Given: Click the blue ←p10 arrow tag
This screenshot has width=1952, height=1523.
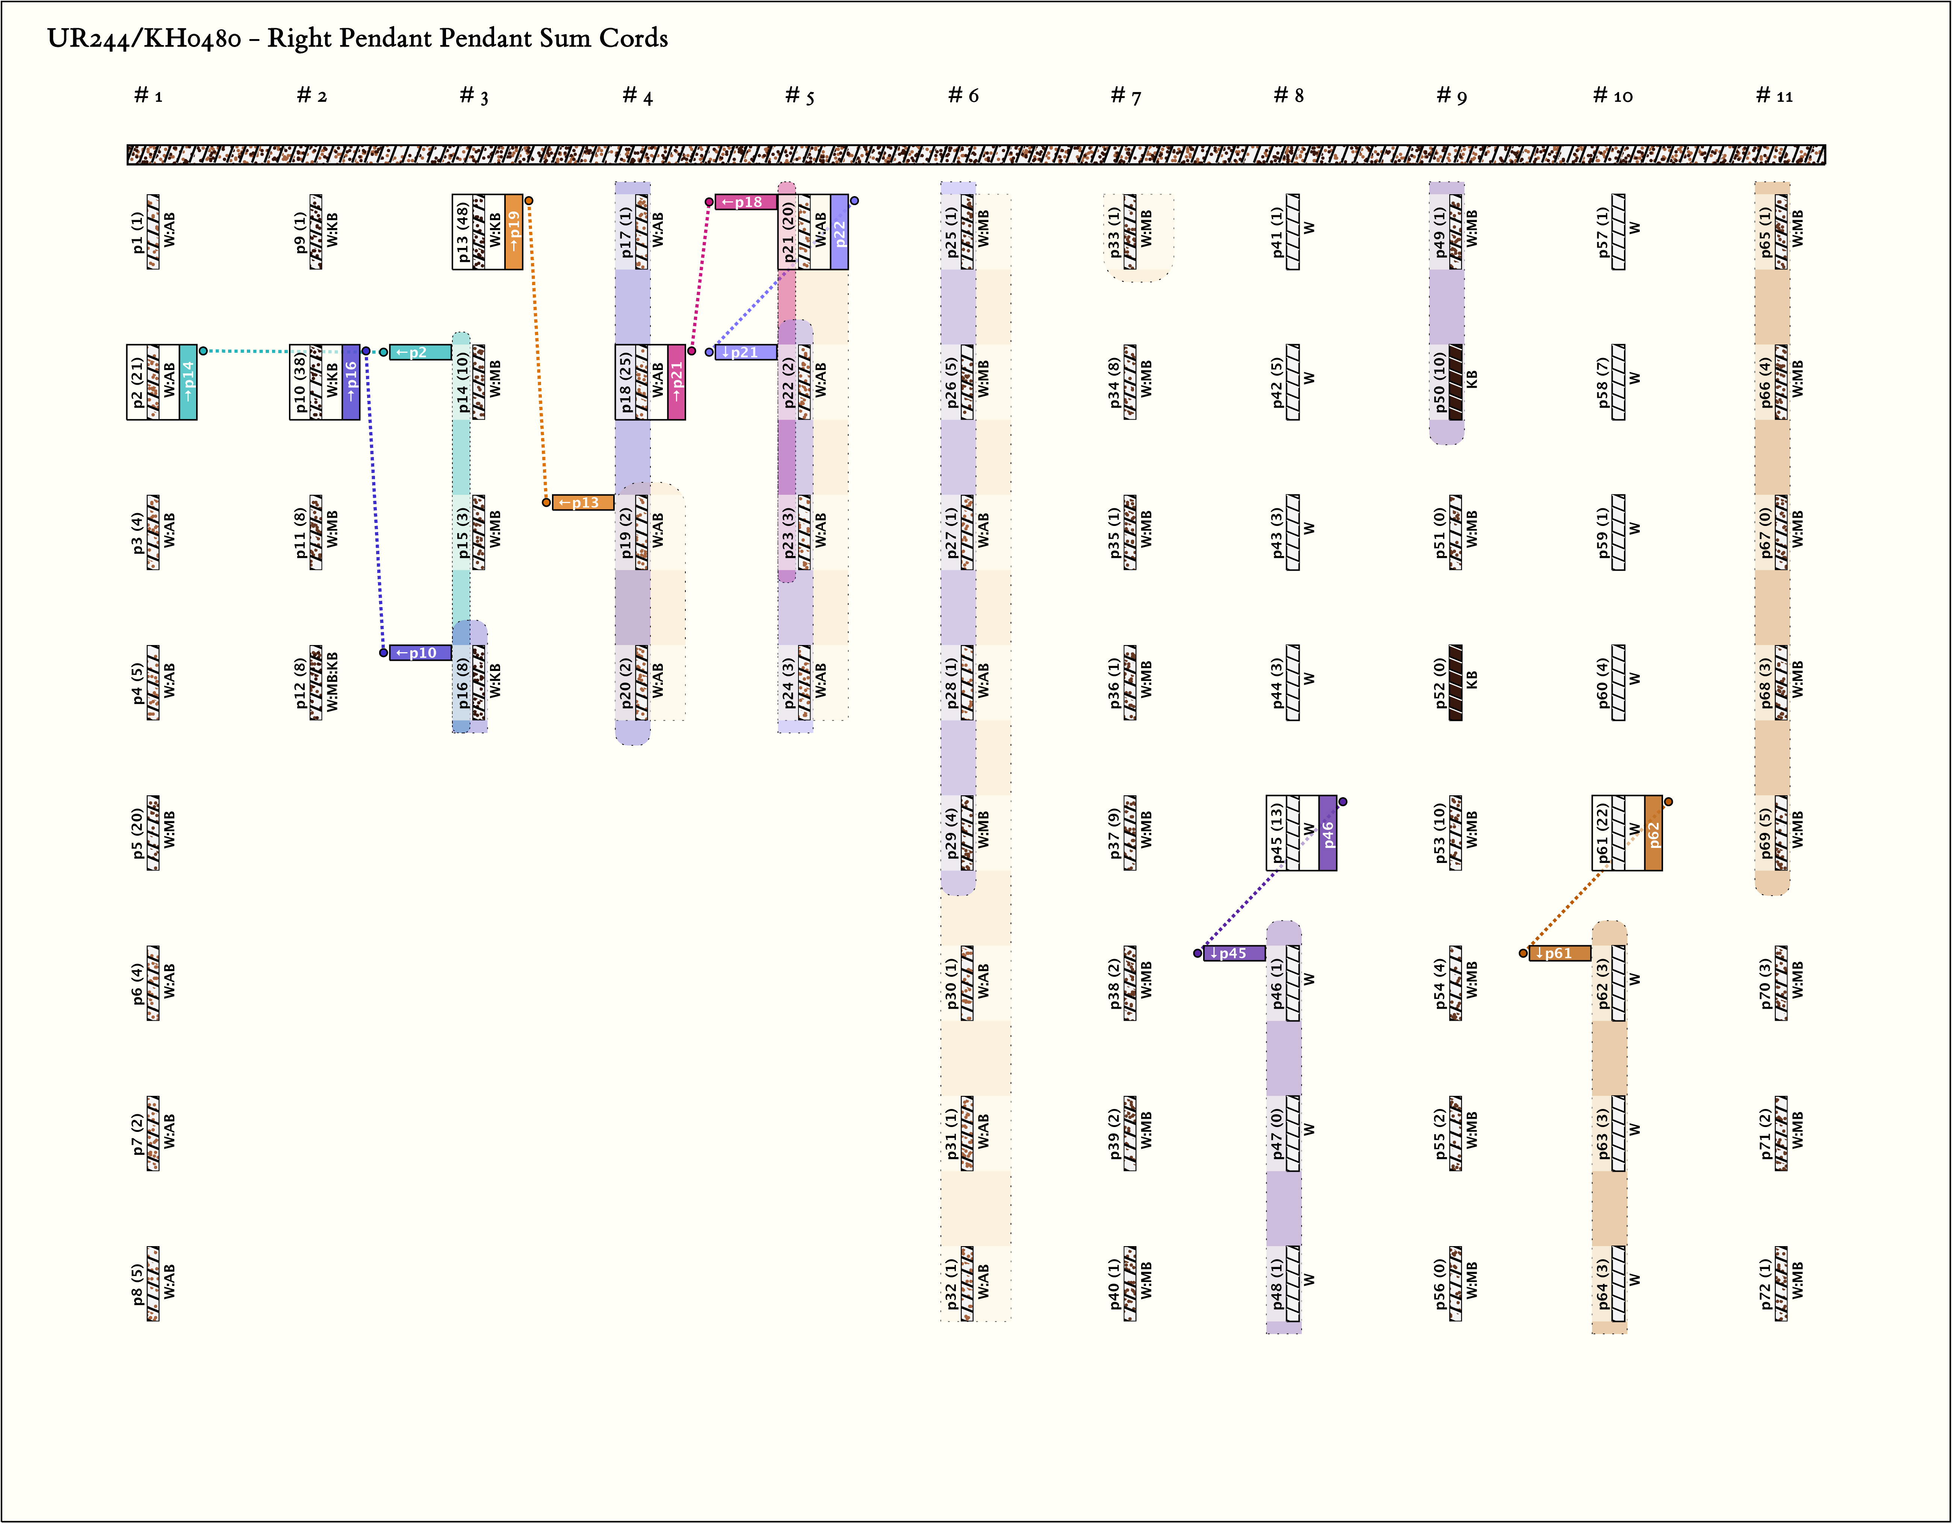Looking at the screenshot, I should coord(420,653).
